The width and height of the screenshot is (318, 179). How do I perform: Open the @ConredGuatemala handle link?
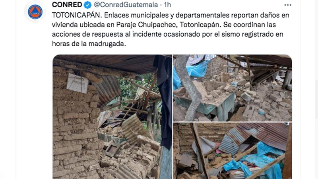pos(126,5)
